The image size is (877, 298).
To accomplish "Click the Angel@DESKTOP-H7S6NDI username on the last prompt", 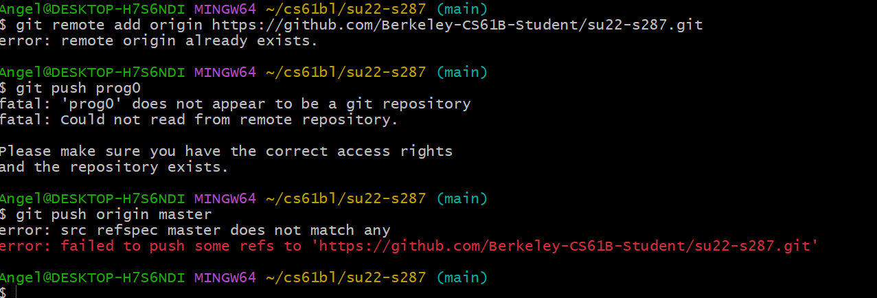I will click(93, 277).
